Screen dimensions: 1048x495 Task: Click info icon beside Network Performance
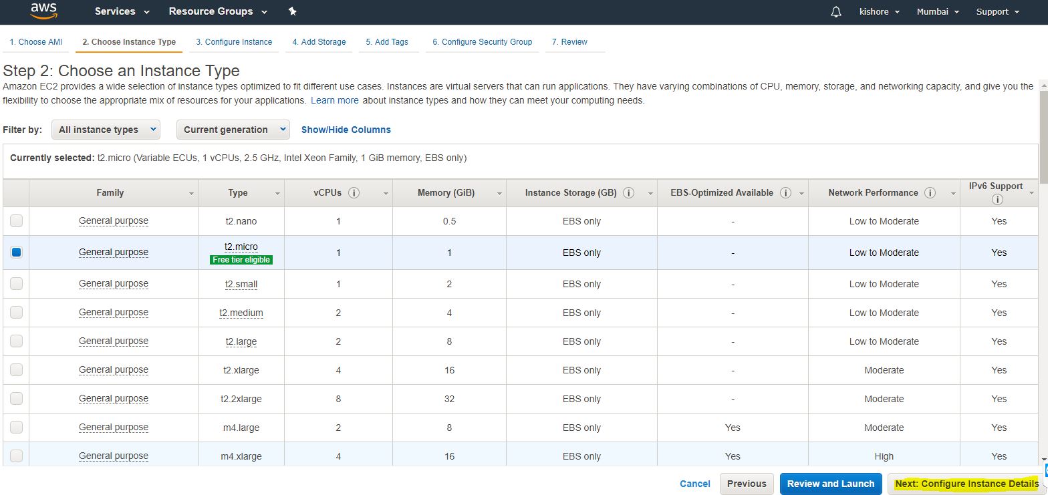930,193
